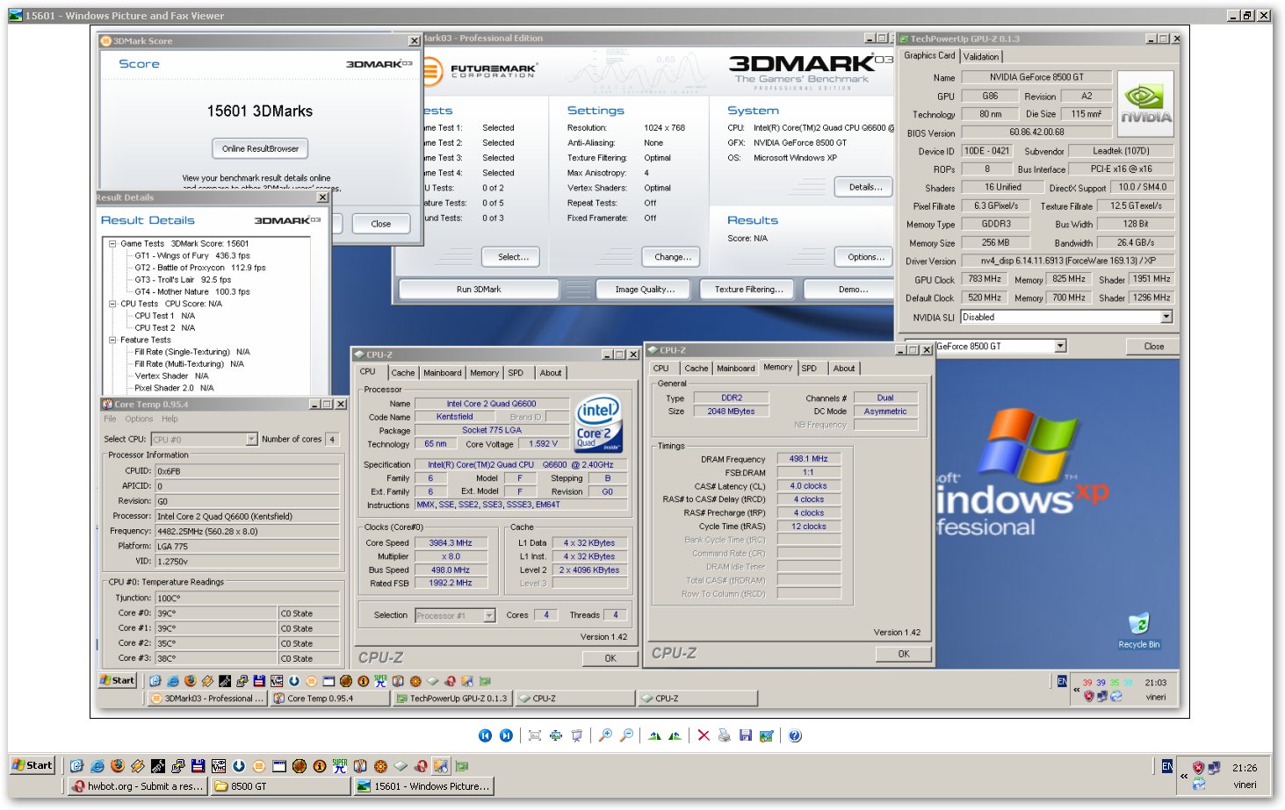1285x810 pixels.
Task: Open the File menu in Core Temp
Action: [110, 419]
